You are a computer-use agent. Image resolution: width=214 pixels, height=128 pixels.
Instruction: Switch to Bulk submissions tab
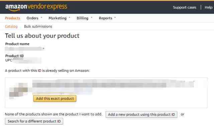point(38,26)
